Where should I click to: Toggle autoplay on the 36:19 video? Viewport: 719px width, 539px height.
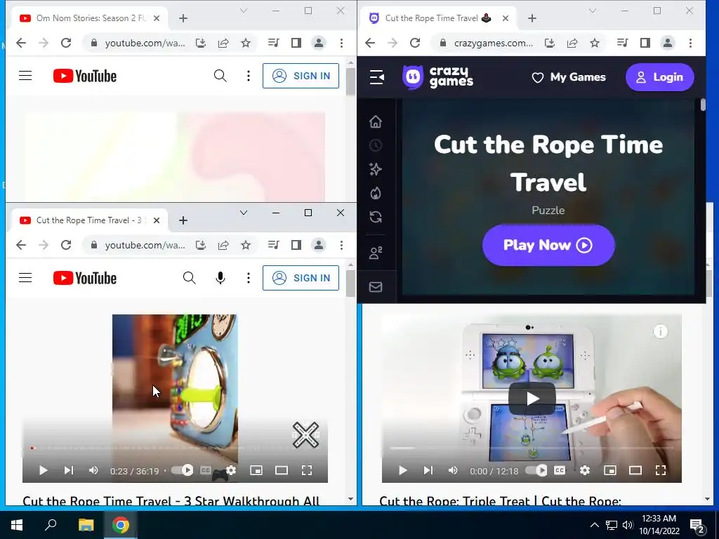[183, 470]
